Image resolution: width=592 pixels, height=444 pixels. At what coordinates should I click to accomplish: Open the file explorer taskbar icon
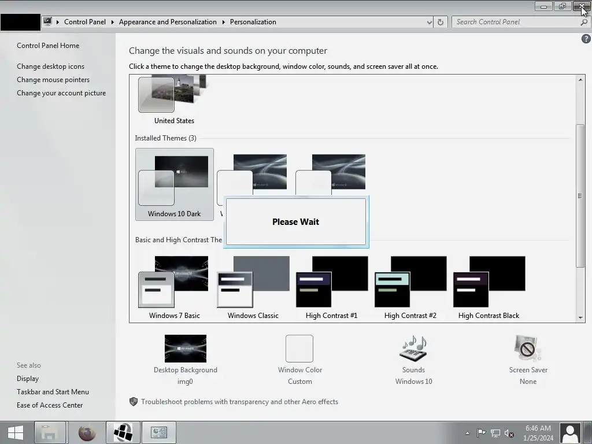[x=50, y=432]
